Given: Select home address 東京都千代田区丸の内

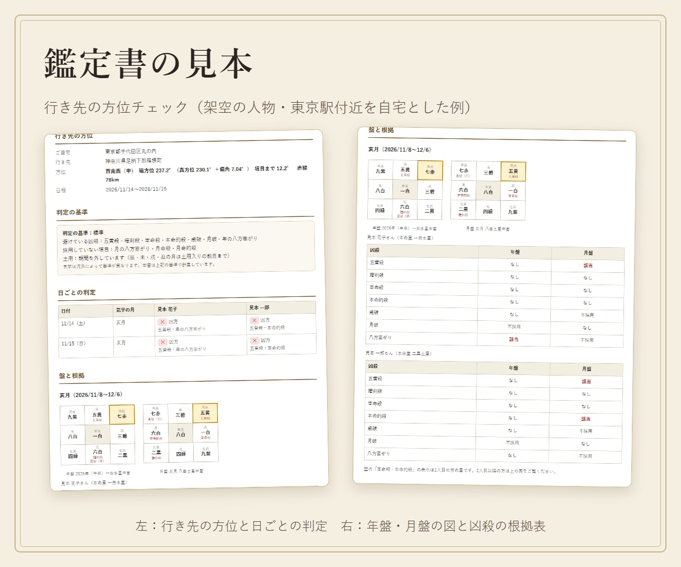Looking at the screenshot, I should click(131, 151).
